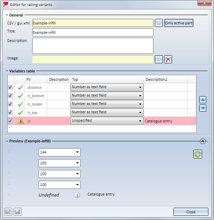Open the preview dropdown showing 144

pyautogui.click(x=60, y=152)
